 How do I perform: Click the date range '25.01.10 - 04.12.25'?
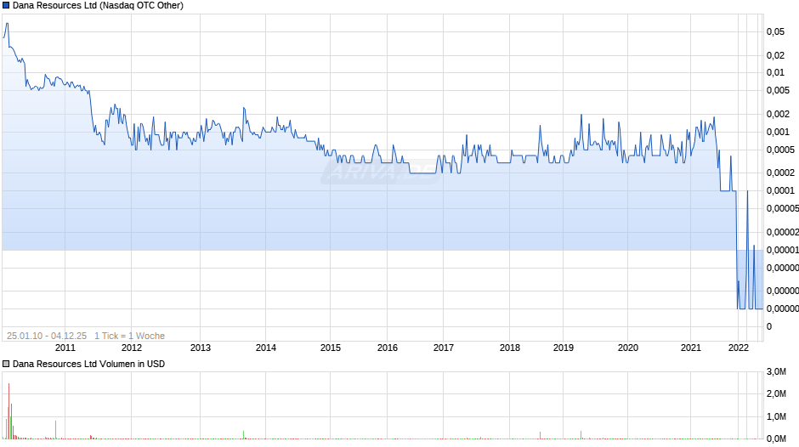click(47, 336)
